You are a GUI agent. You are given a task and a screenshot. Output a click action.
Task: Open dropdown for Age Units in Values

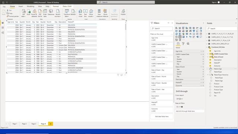point(201,51)
